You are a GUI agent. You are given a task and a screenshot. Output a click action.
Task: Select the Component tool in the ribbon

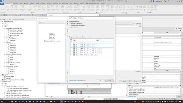point(22,8)
